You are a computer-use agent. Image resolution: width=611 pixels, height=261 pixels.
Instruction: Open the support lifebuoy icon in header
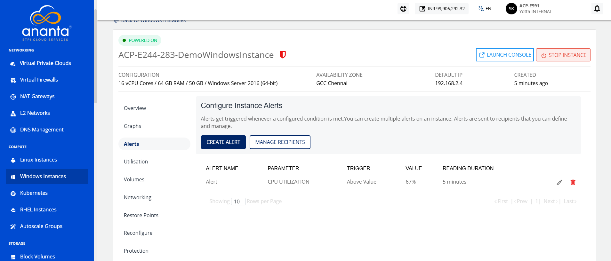(403, 9)
